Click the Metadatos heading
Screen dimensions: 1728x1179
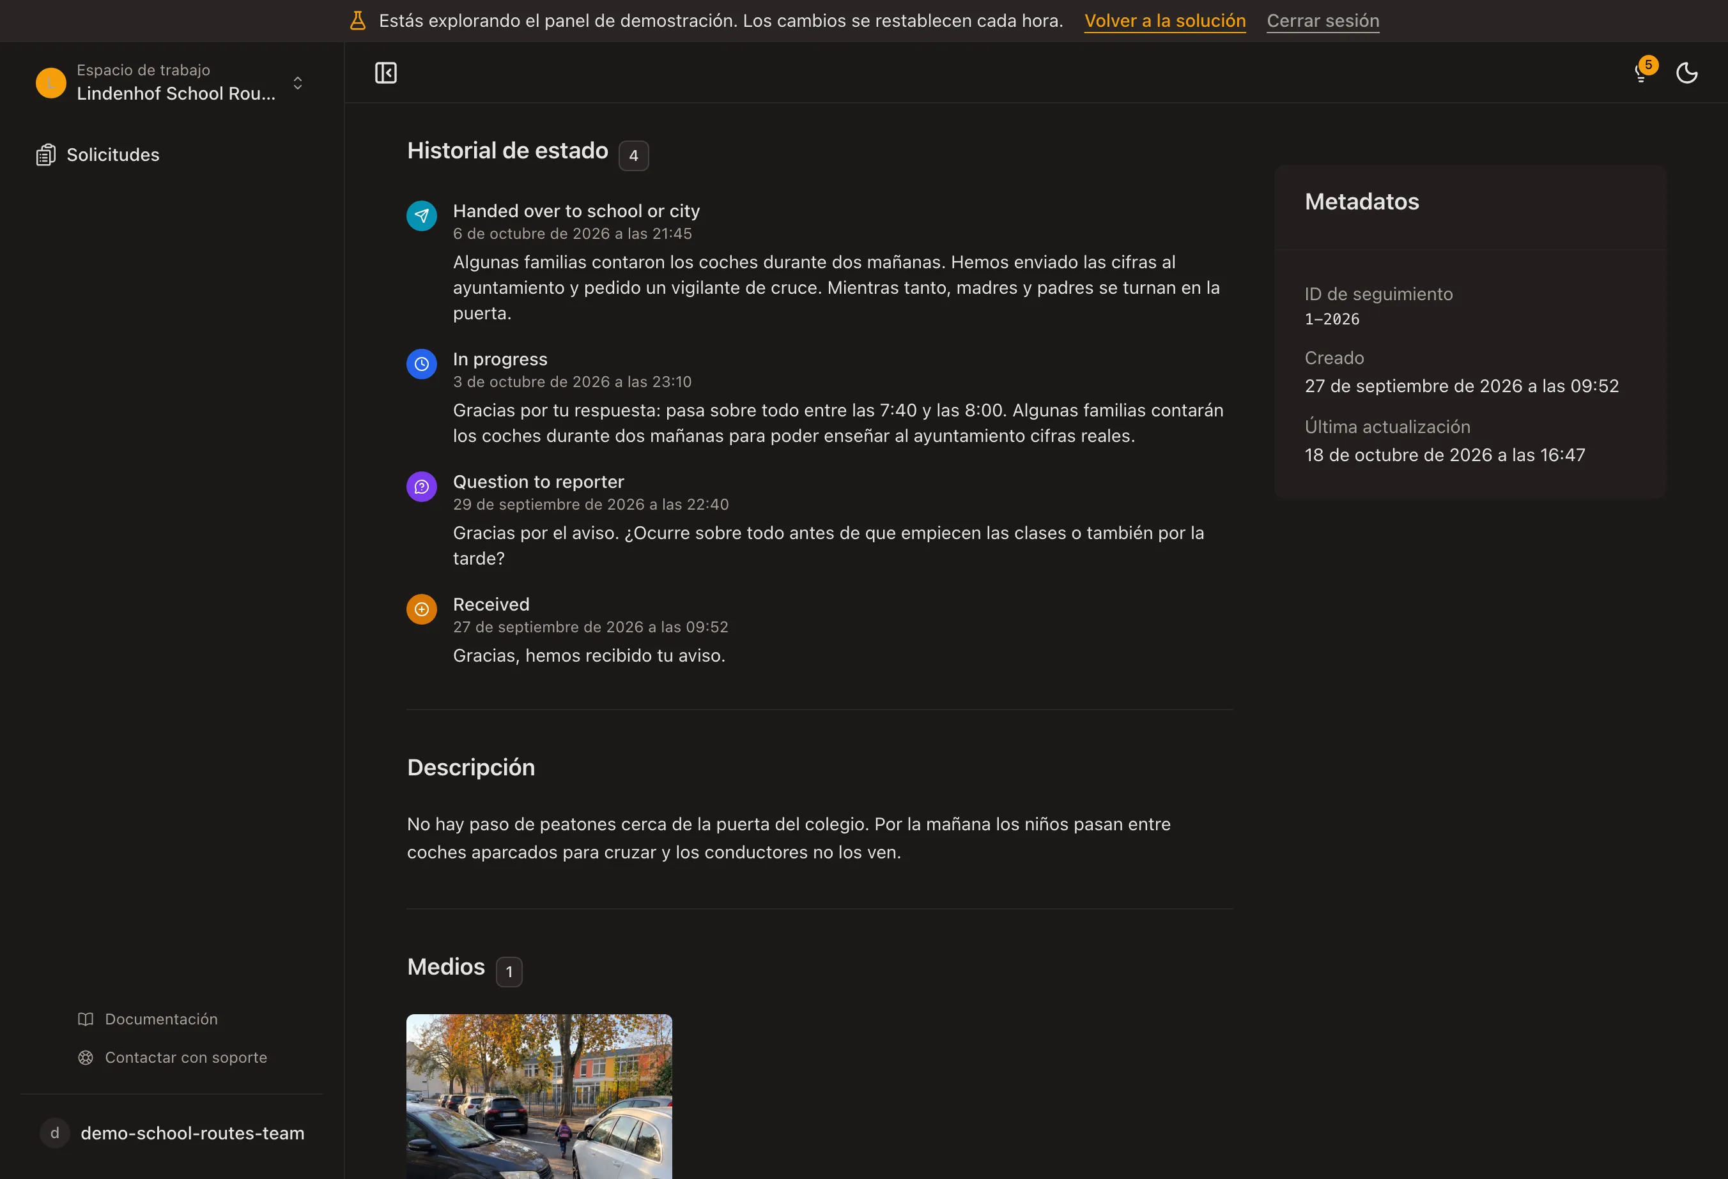click(1361, 201)
